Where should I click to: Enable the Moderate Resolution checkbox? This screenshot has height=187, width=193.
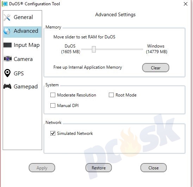point(53,95)
